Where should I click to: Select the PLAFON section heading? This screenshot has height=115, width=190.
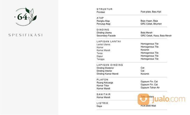click(102, 80)
